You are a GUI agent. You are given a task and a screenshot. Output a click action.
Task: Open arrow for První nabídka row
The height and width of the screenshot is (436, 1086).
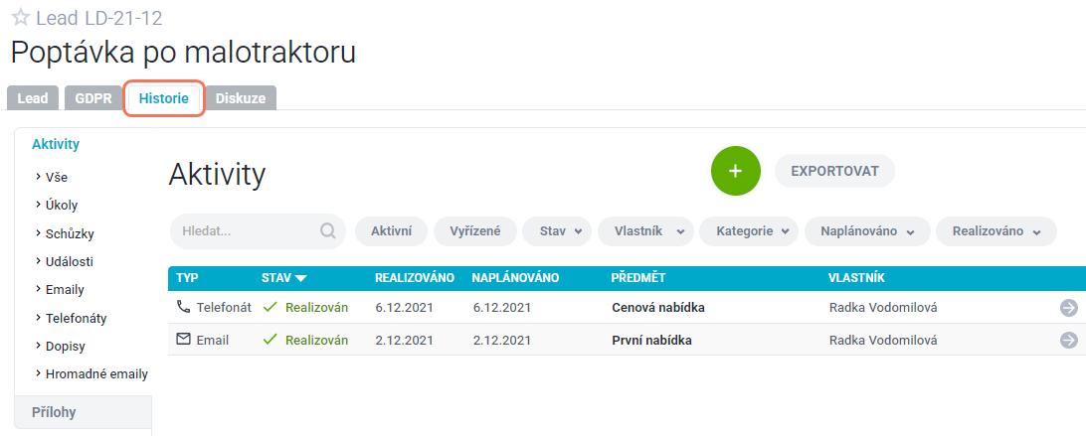[1069, 340]
